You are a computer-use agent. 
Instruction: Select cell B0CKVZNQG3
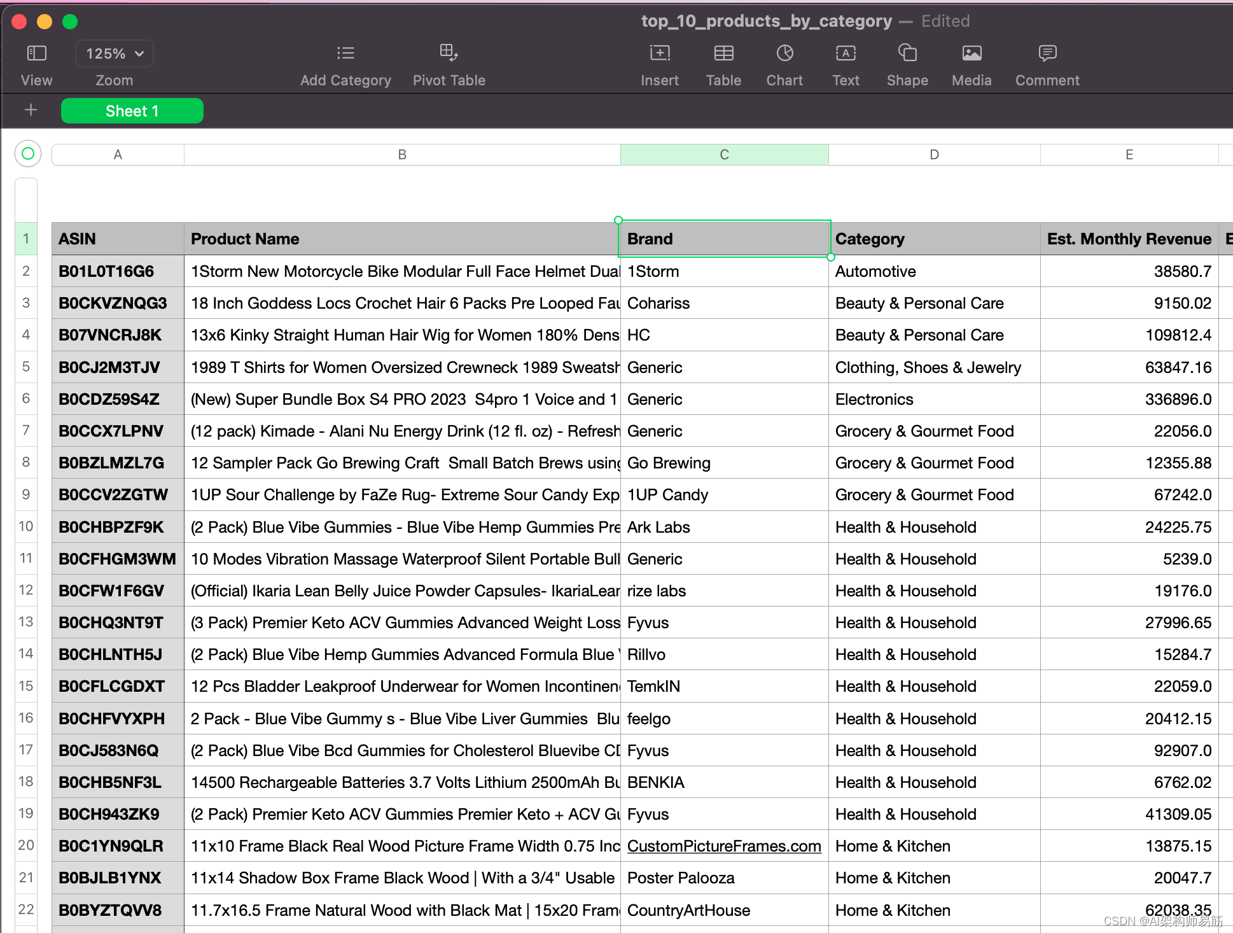[118, 303]
